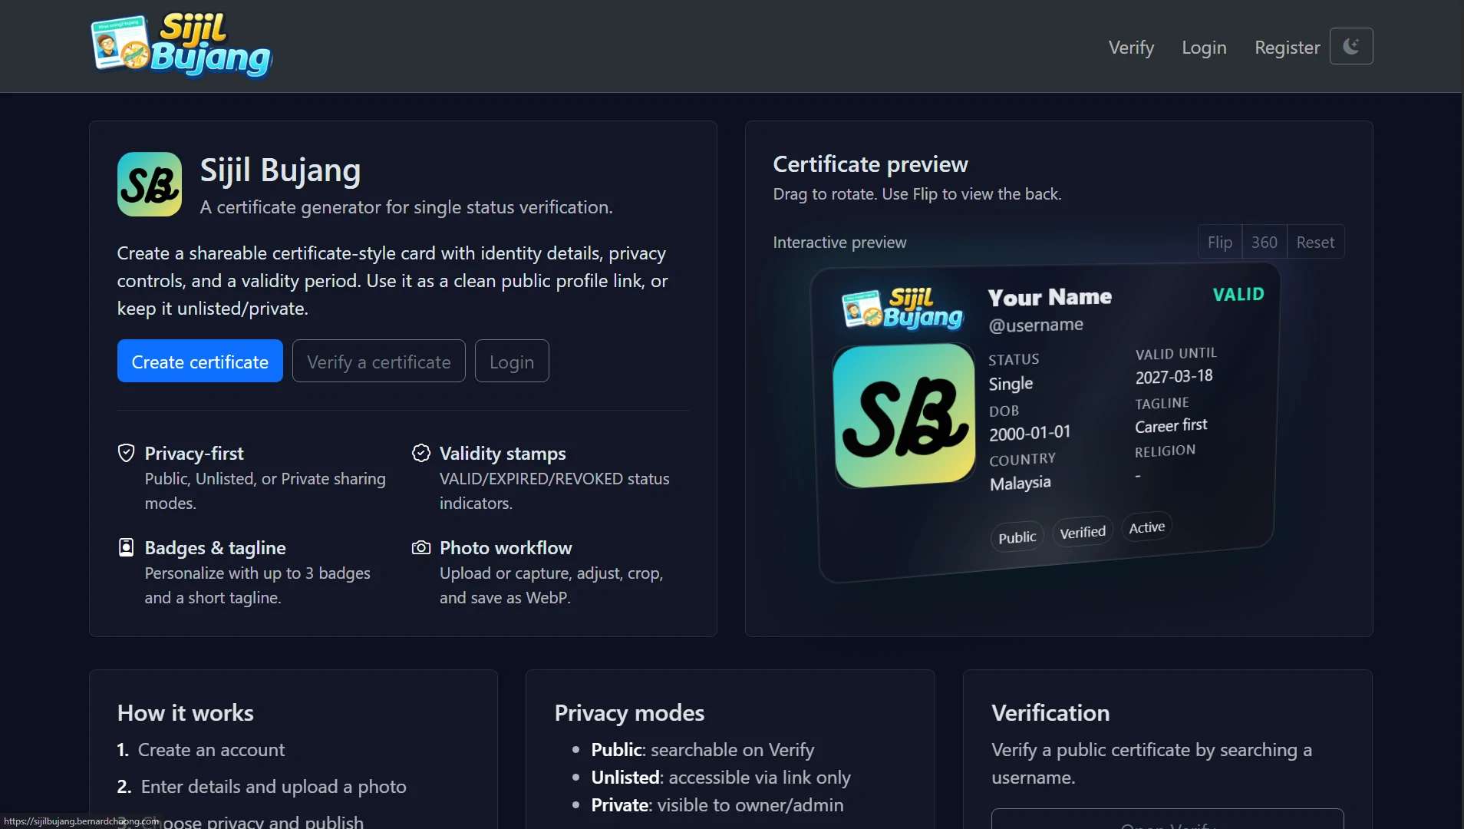The height and width of the screenshot is (829, 1464).
Task: Click the Sijil Bujang logo in header
Action: tap(182, 46)
